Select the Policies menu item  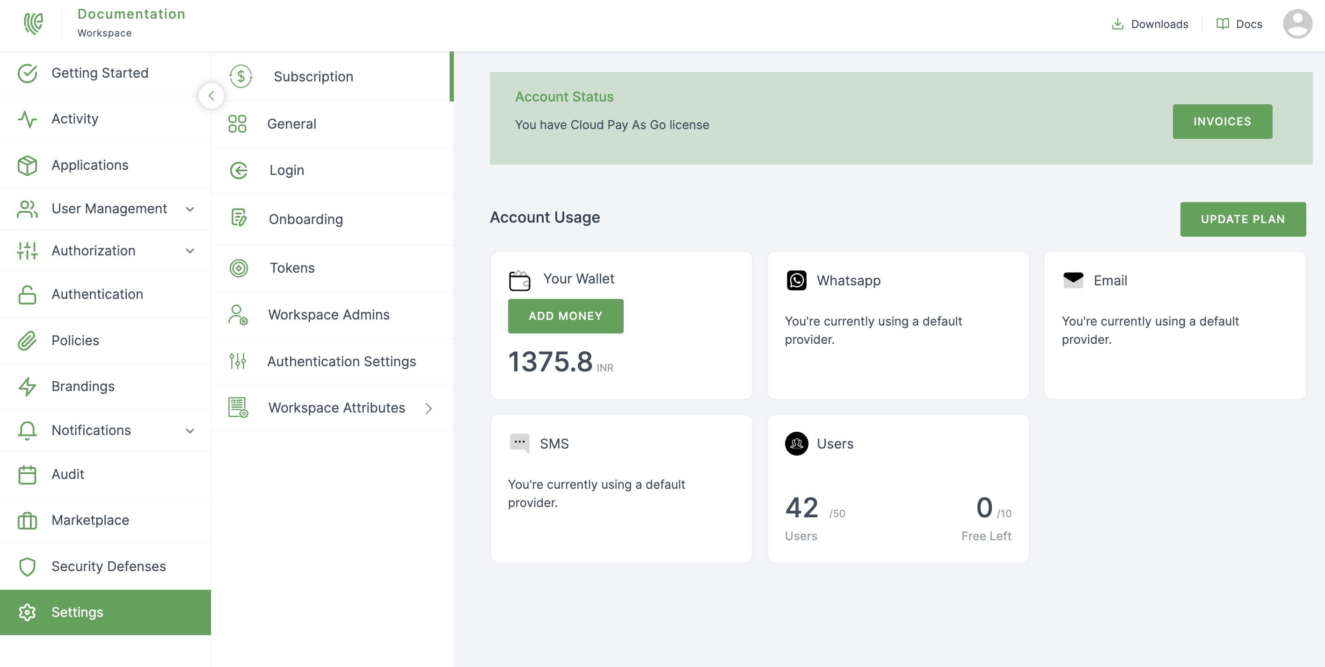click(105, 341)
